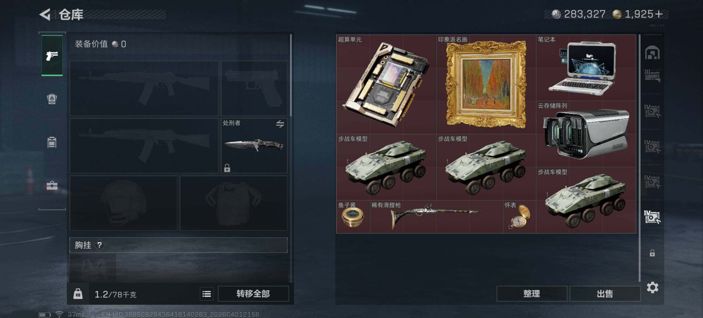
Task: Click the equipment panel vertical scrollbar
Action: [291, 75]
